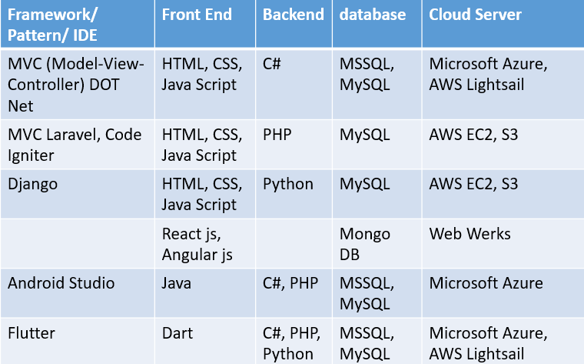Click the 'Framework/ Pattern/ IDE' header cell

[x=78, y=24]
